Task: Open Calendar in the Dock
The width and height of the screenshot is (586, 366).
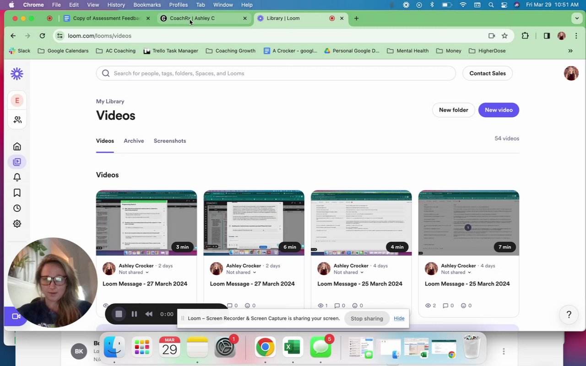Action: pos(169,348)
